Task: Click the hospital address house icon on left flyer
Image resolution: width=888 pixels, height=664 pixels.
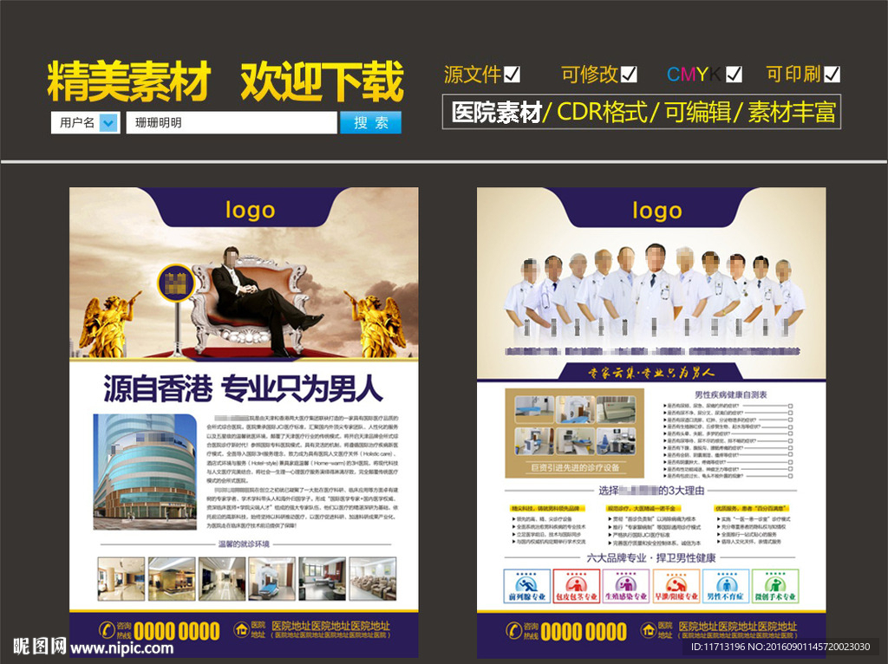Action: click(241, 629)
